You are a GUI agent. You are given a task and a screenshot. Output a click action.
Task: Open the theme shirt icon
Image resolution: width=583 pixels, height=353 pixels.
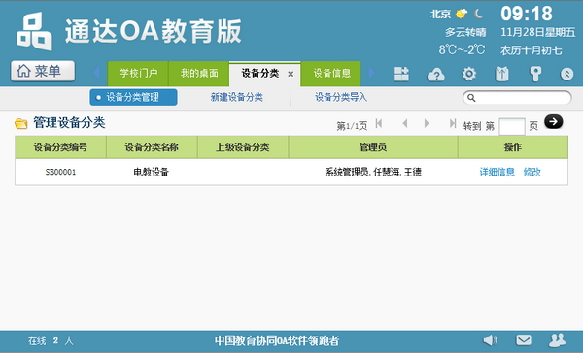[x=502, y=74]
